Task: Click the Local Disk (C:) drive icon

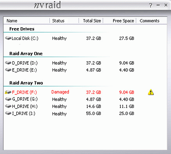Action: tap(8, 38)
